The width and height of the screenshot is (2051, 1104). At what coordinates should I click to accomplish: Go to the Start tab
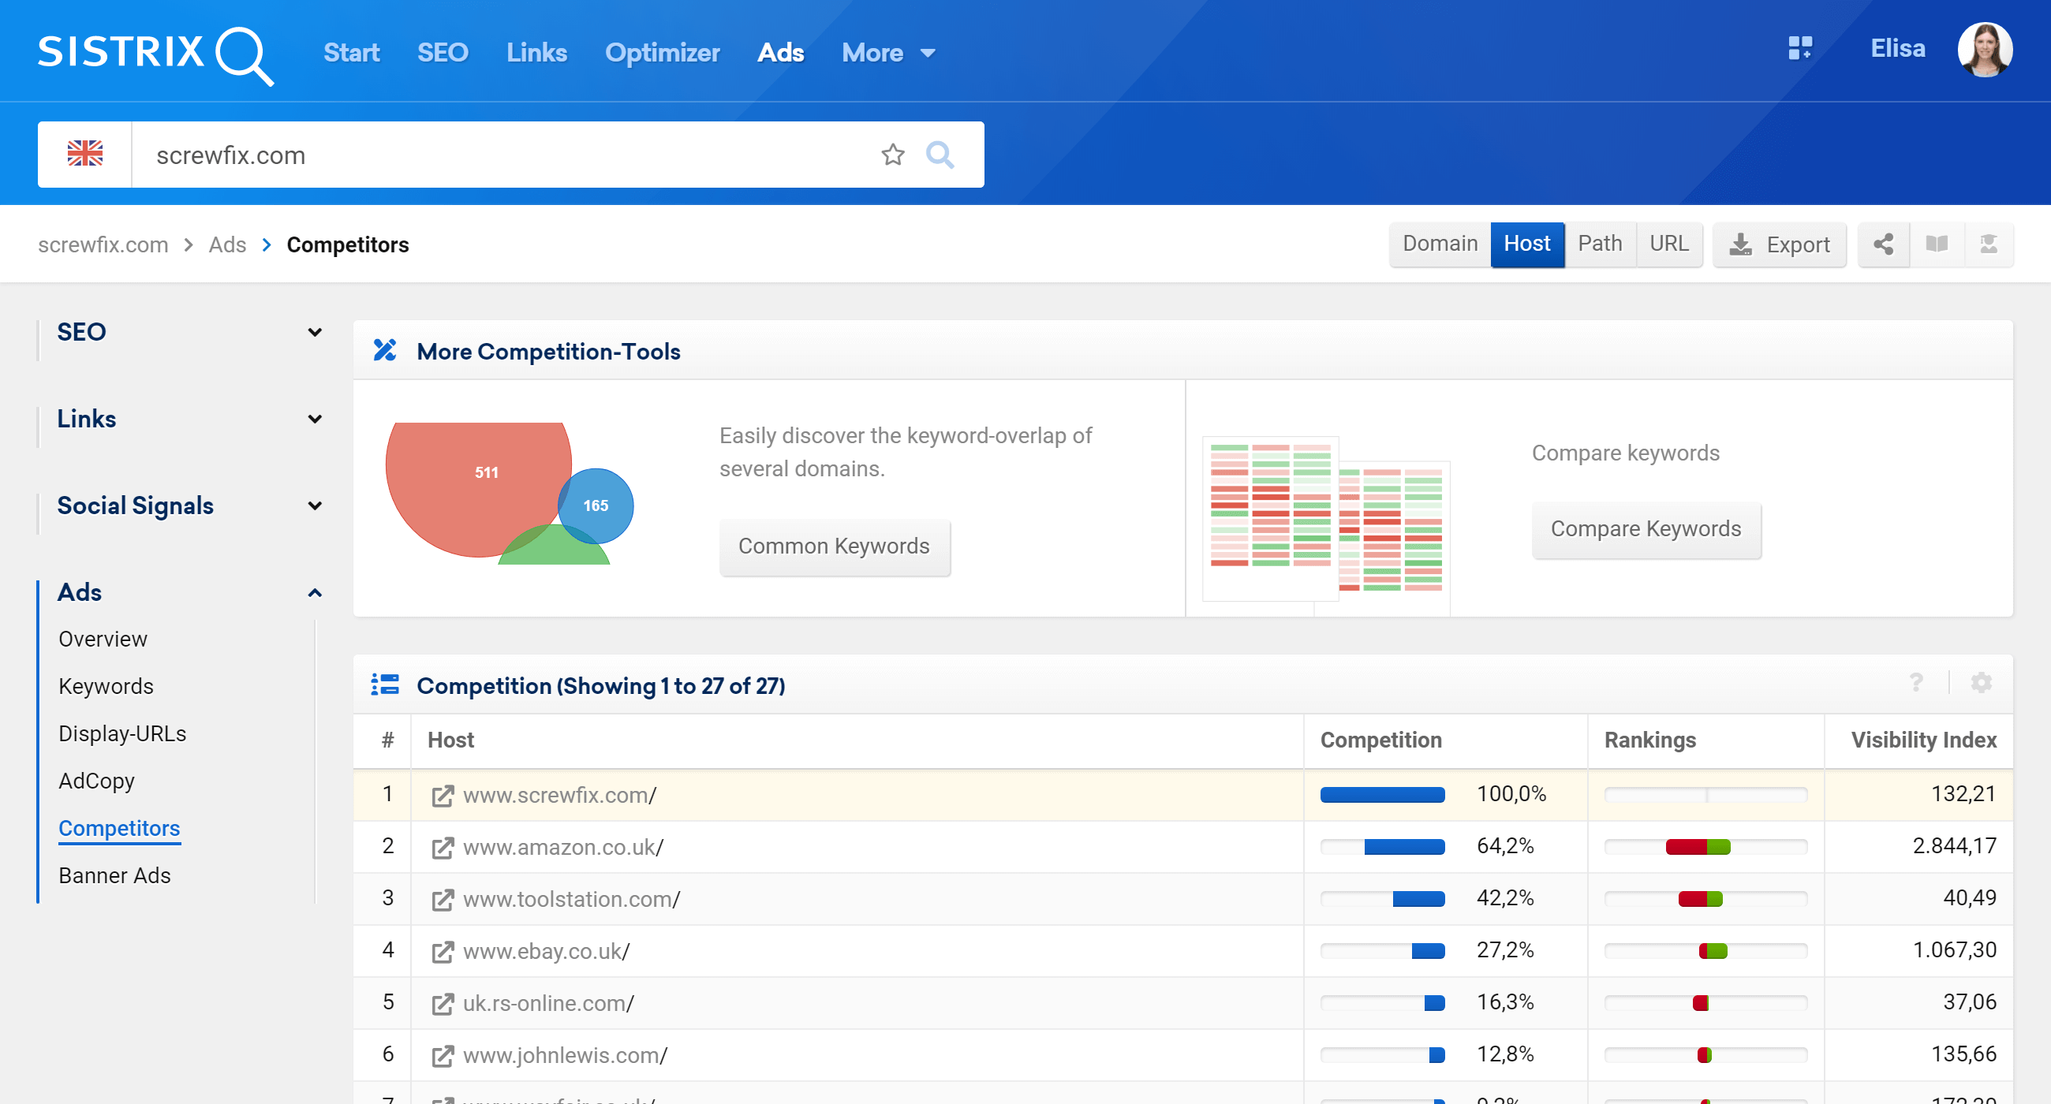click(351, 54)
